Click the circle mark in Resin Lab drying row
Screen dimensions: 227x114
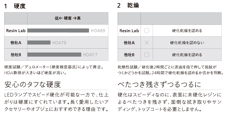point(147,31)
